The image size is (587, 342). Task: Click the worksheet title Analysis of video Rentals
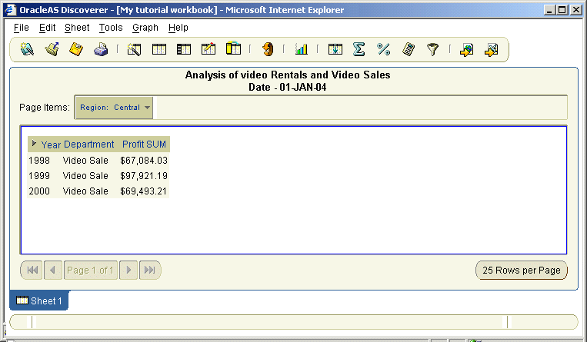[x=288, y=75]
